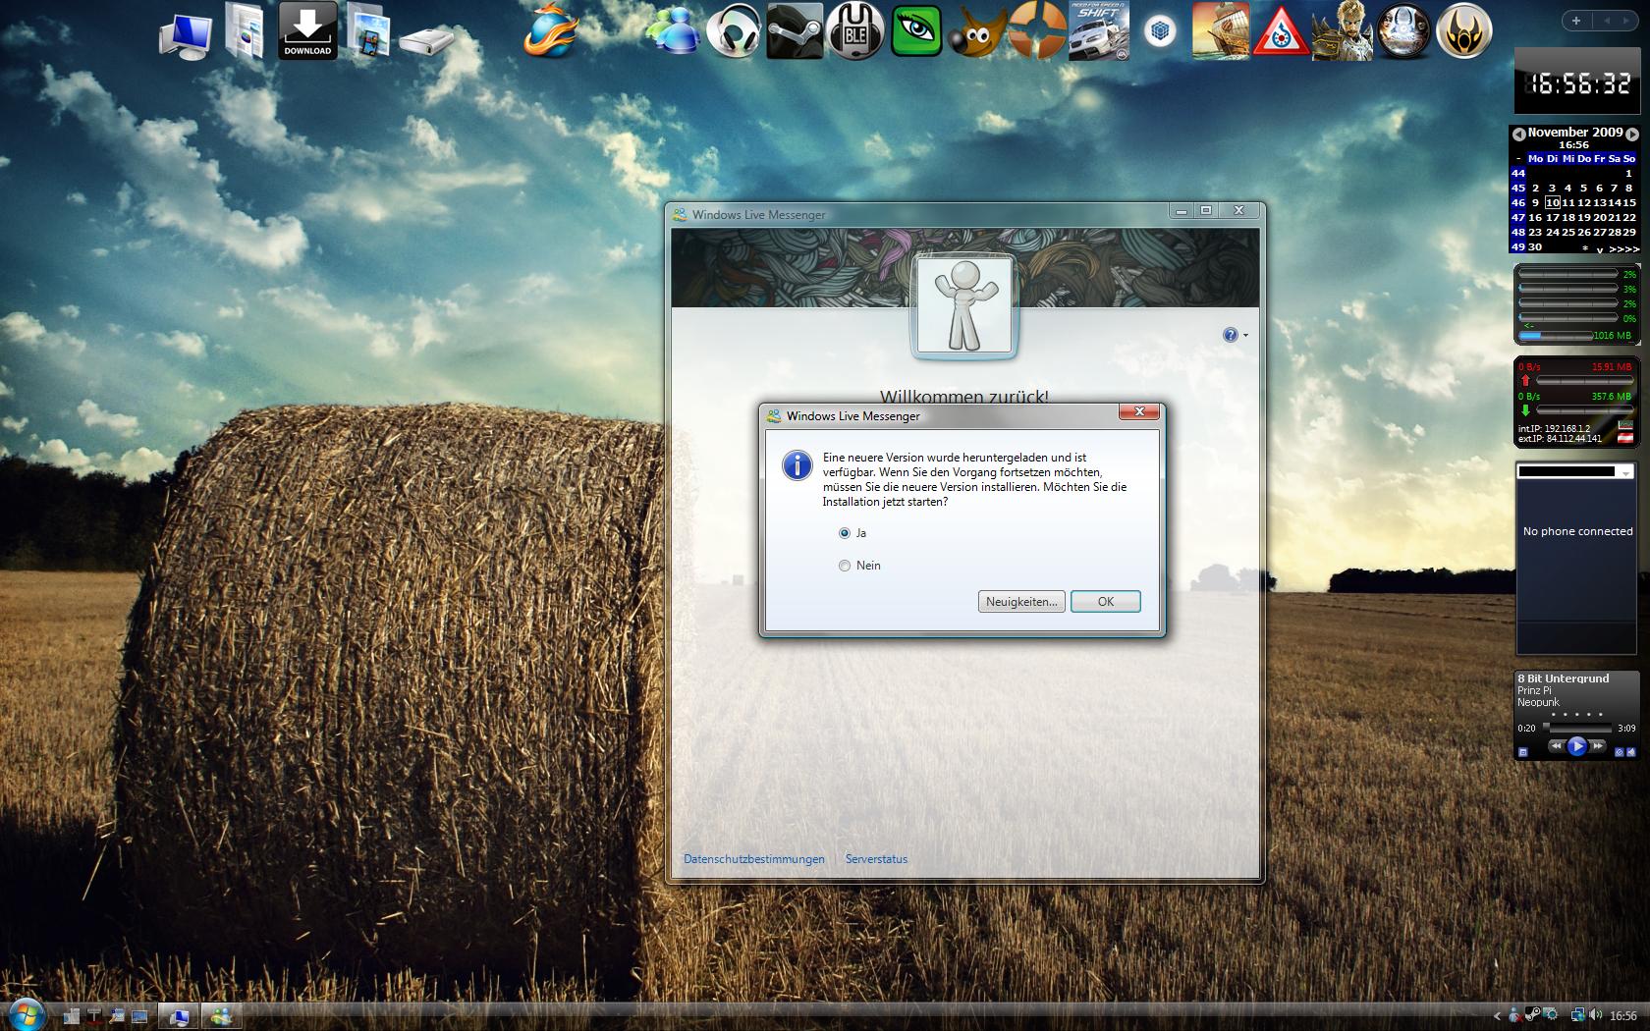The image size is (1650, 1031).
Task: Open the Windows Start orb
Action: [x=26, y=1013]
